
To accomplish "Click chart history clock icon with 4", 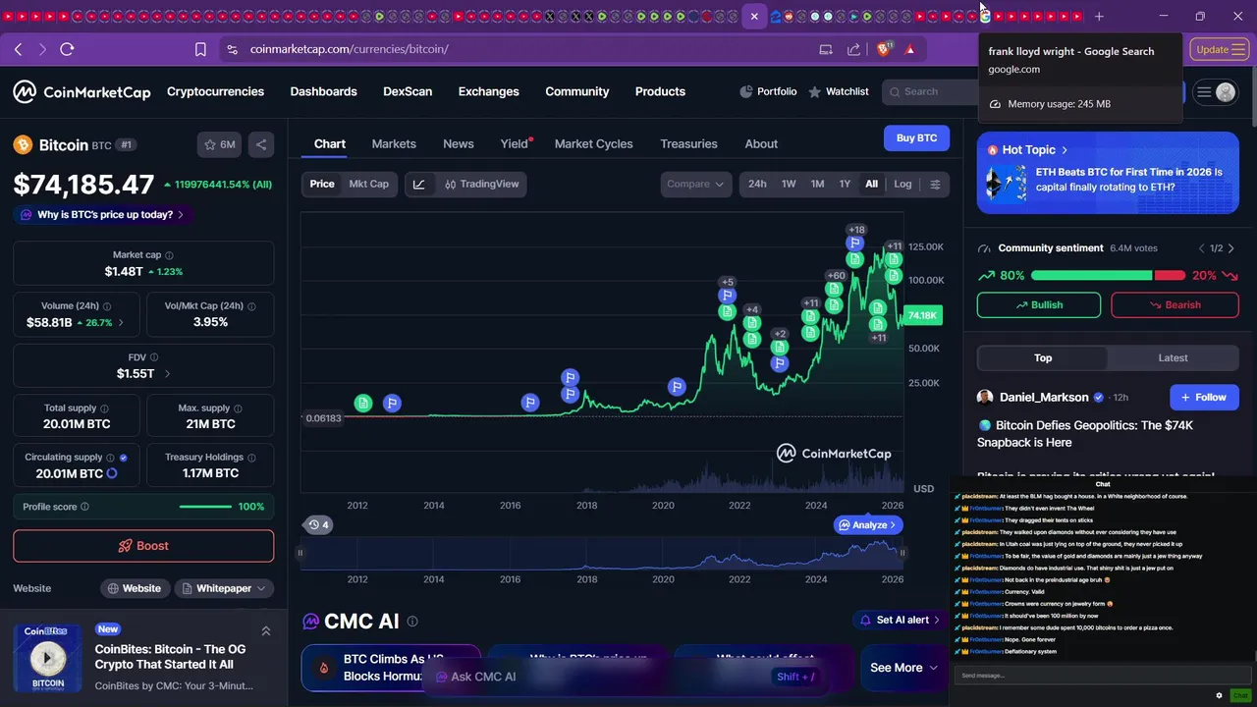I will pos(319,525).
